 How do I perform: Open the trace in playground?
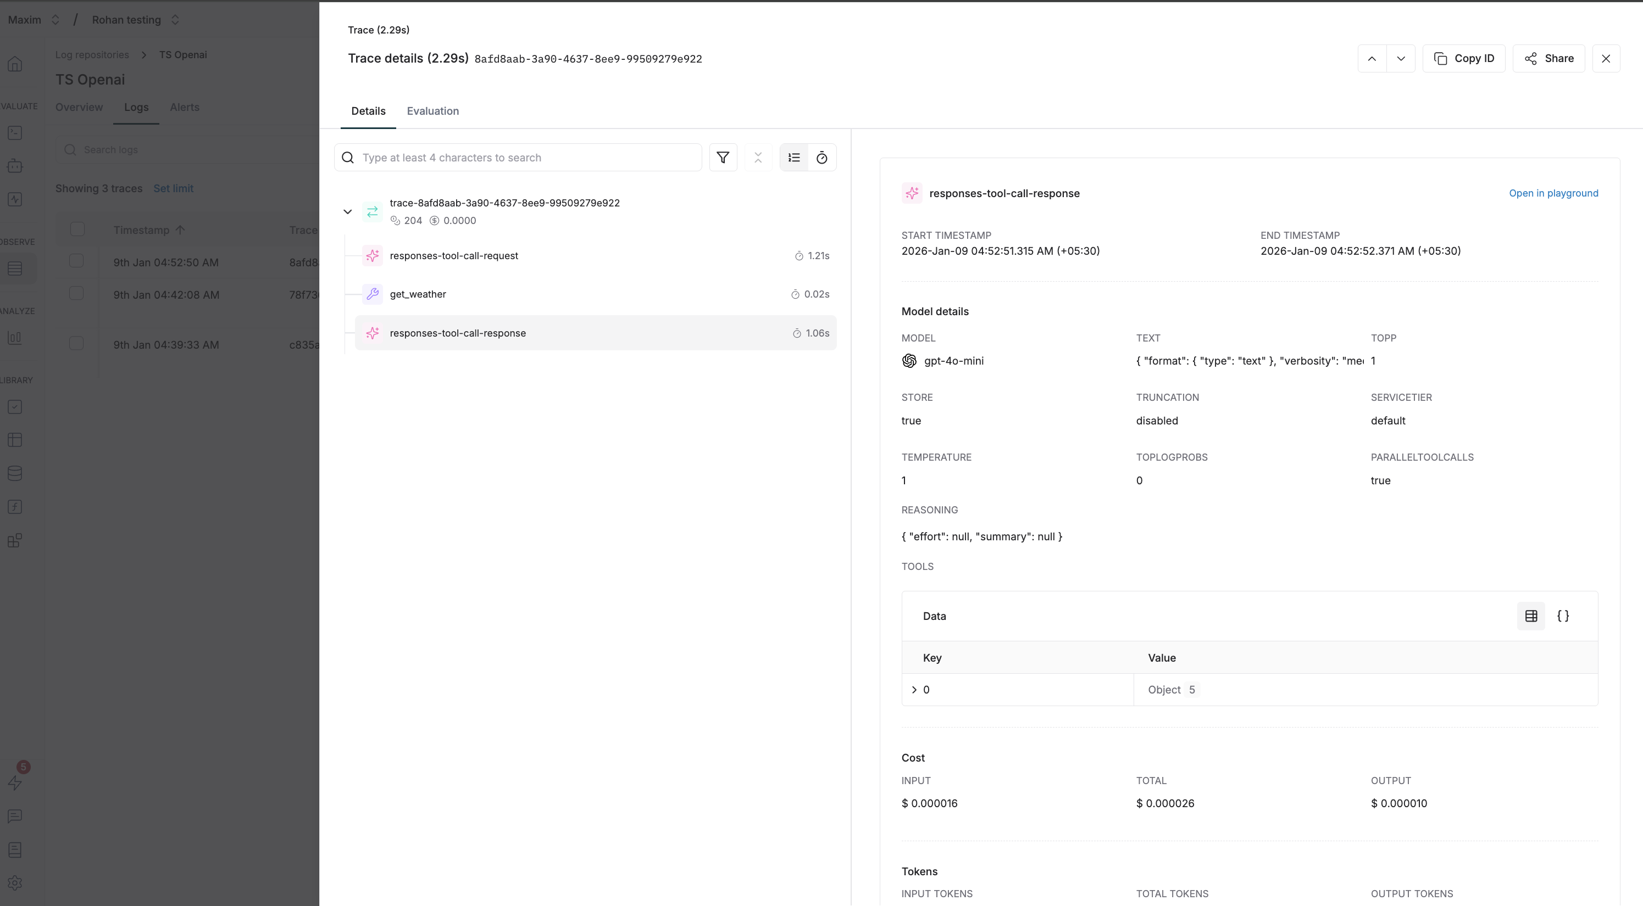click(x=1553, y=193)
